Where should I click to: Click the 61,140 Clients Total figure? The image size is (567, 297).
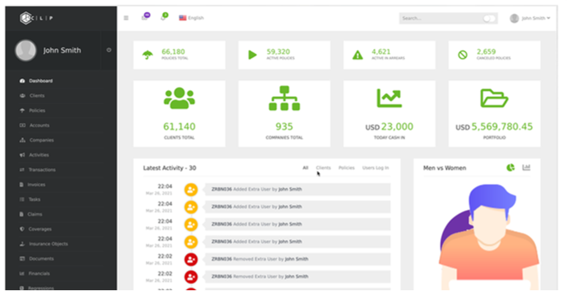tap(179, 127)
